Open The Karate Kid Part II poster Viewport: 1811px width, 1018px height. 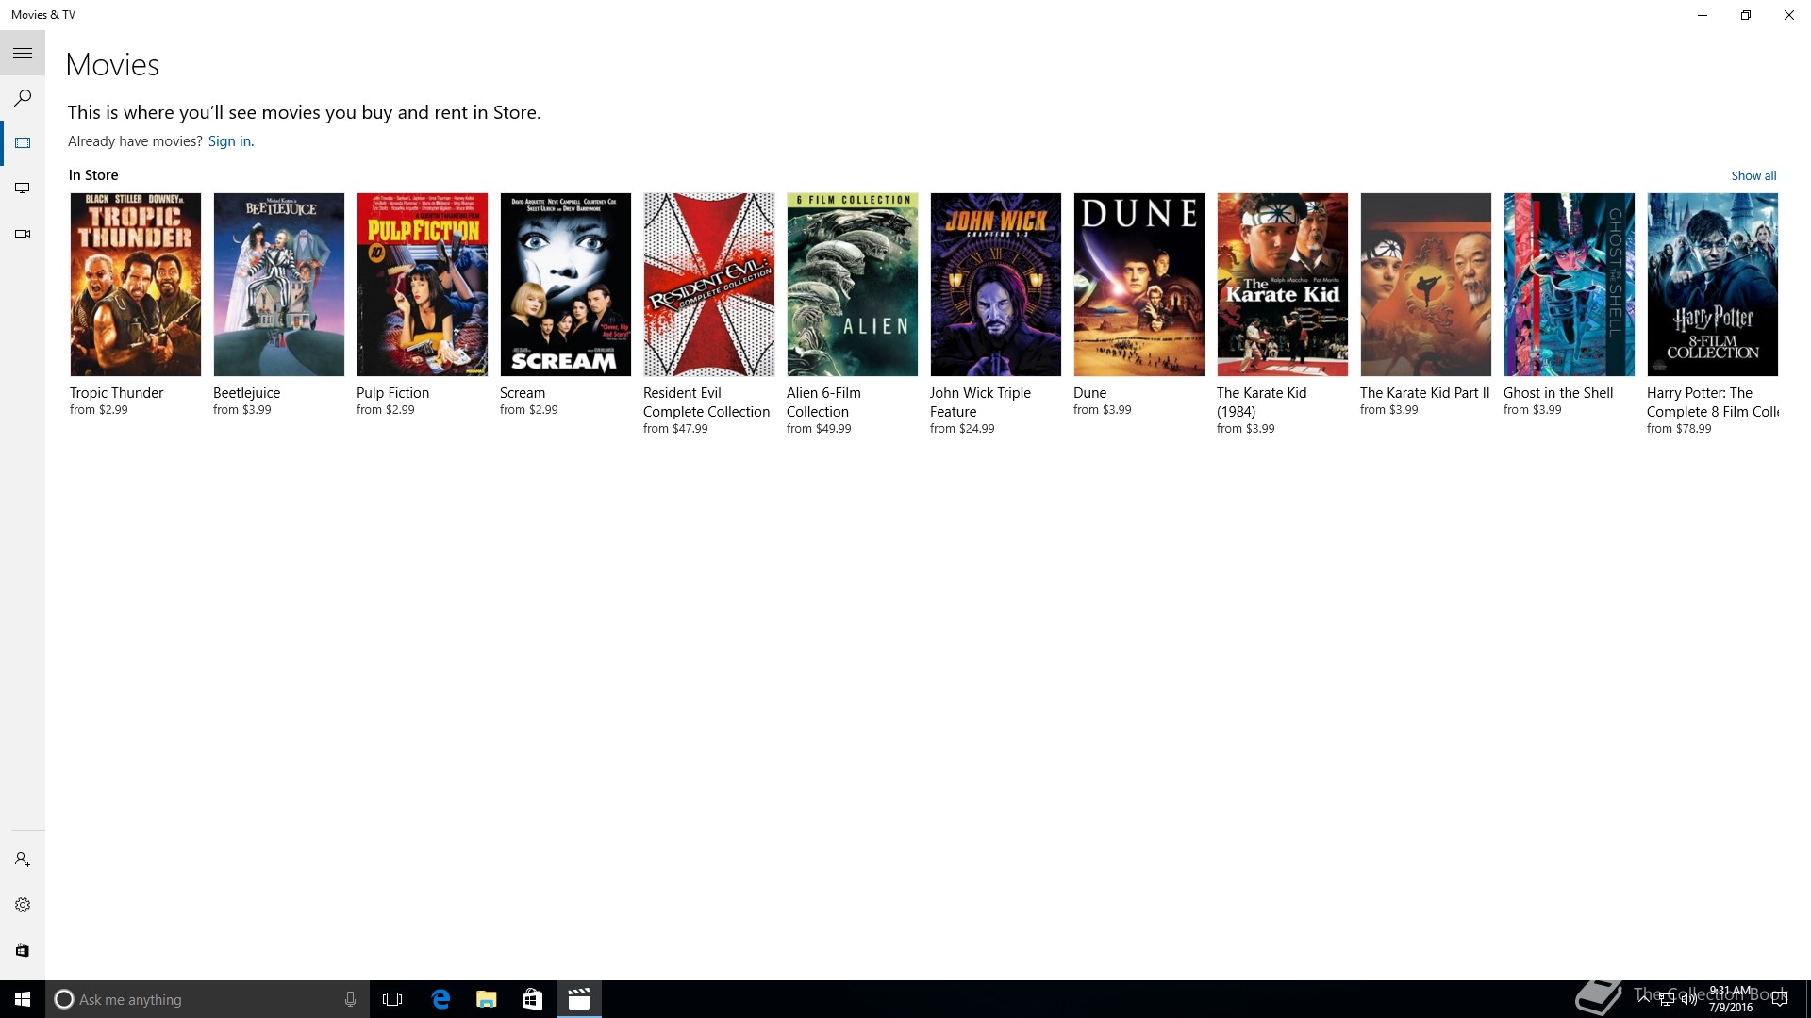[x=1426, y=285]
